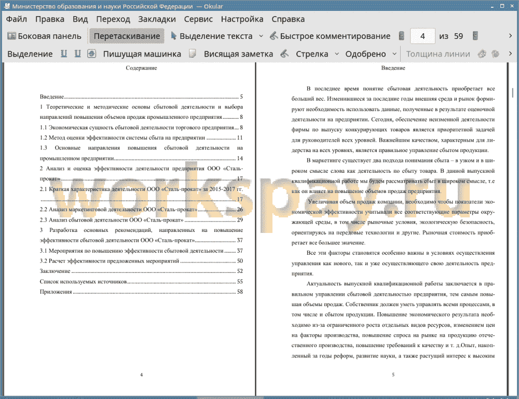Go to previous page using arrow before page field
The height and width of the screenshot is (399, 519).
point(402,36)
